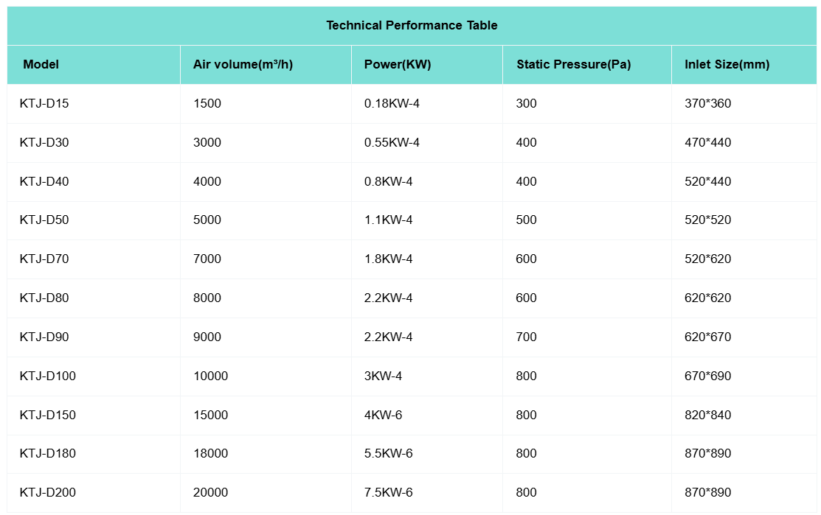Select the 5.5KW-6 power cell
This screenshot has height=515, width=821.
tap(388, 454)
